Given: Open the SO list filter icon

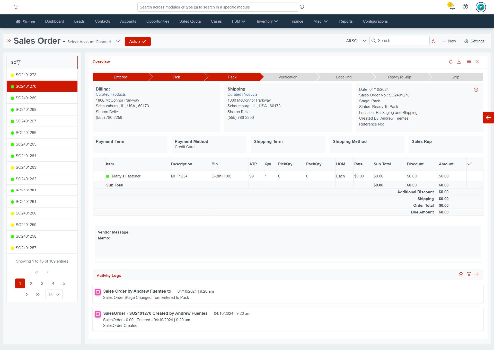Looking at the screenshot, I should pyautogui.click(x=19, y=62).
